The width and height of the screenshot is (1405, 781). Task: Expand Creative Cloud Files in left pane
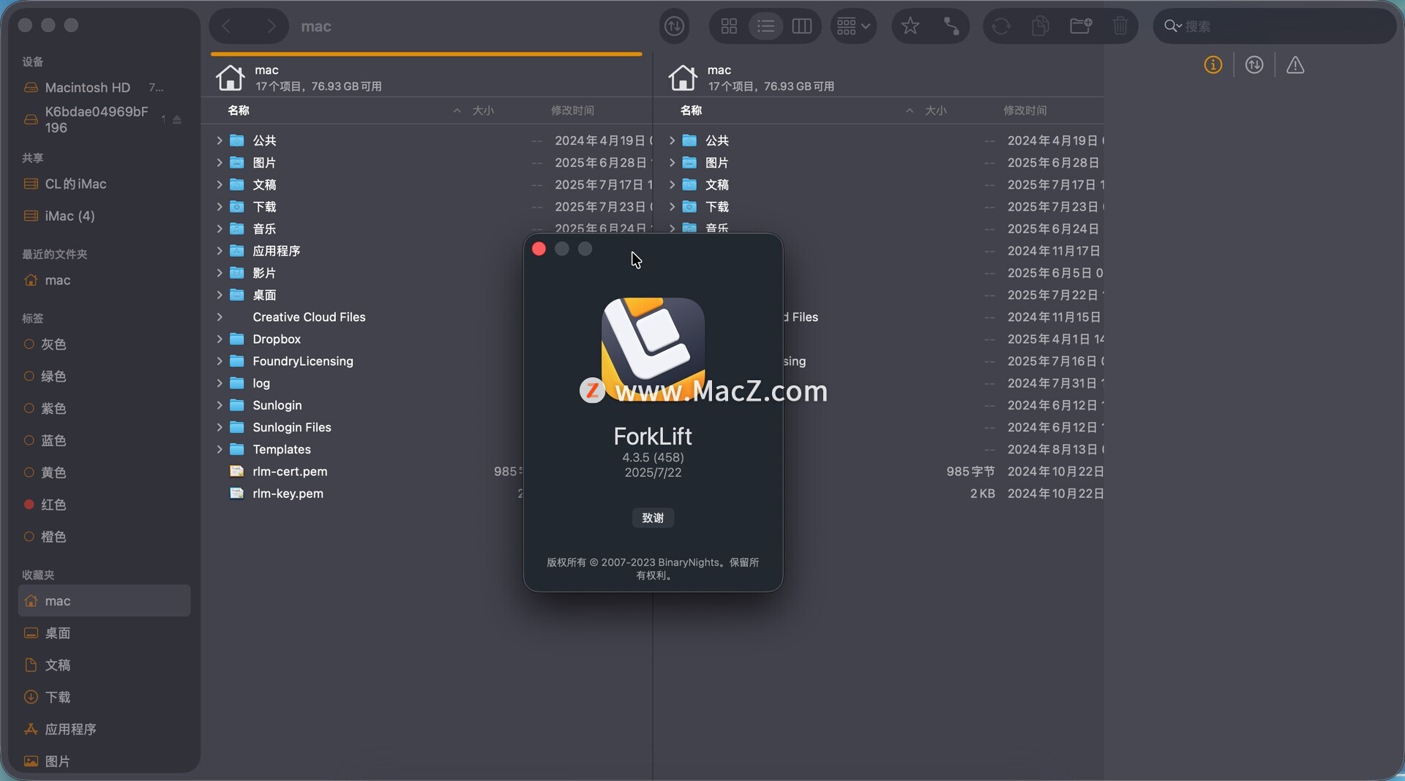click(x=219, y=317)
